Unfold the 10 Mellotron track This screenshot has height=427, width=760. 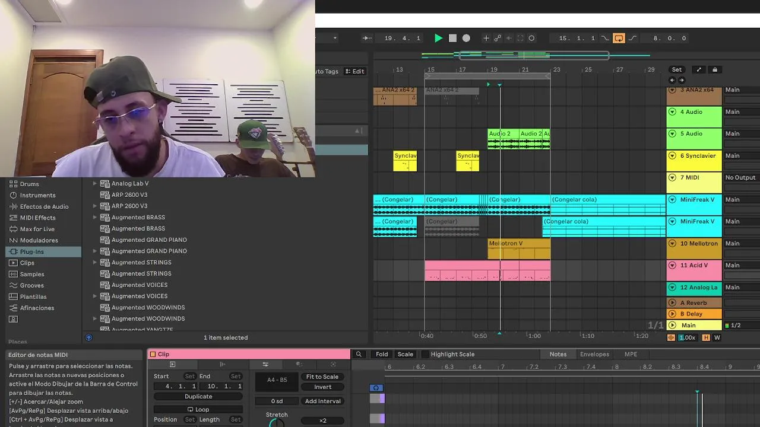click(672, 243)
